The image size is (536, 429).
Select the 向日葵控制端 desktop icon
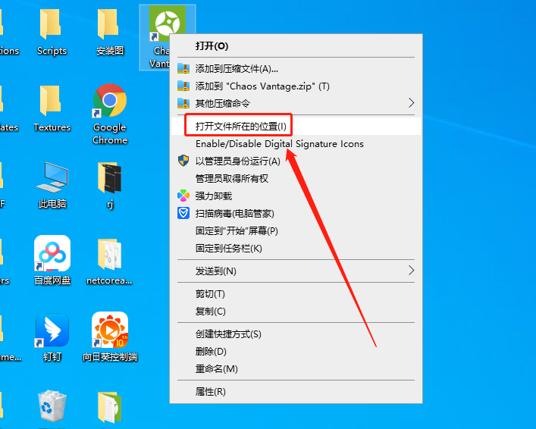coord(110,330)
